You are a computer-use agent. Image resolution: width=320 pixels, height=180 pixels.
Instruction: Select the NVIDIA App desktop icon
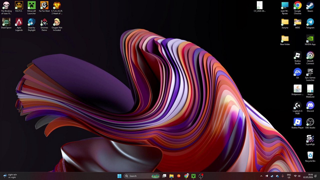(x=310, y=40)
